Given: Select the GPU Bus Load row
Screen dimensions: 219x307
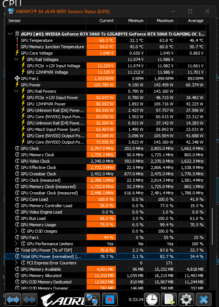Looking at the screenshot, I should coord(106,218).
